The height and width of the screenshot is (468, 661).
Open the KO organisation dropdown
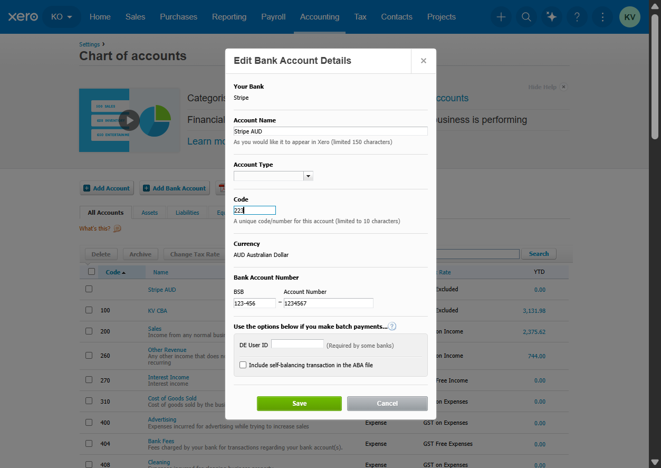[62, 17]
